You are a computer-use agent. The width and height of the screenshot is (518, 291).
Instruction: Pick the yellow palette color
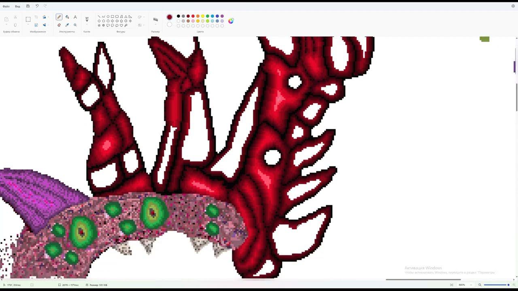[x=203, y=16]
